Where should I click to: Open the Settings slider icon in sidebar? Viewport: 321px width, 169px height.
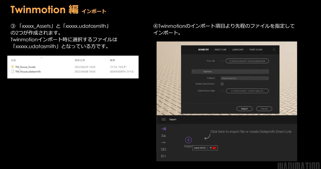[163, 142]
